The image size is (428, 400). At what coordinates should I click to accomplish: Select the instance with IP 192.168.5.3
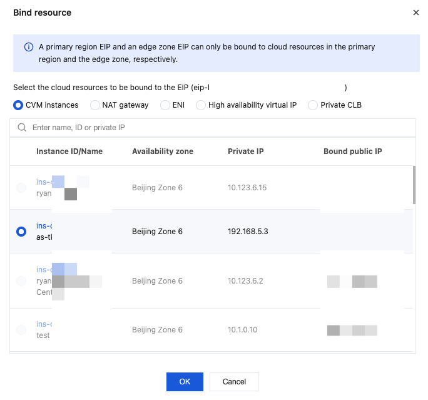[21, 232]
